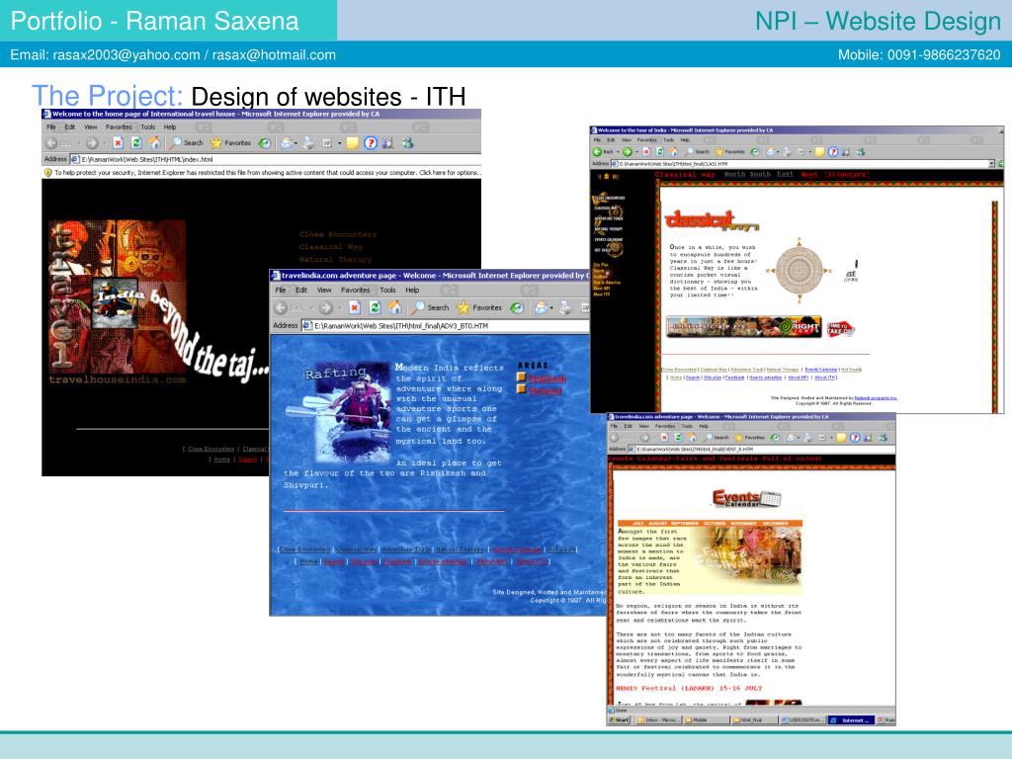Click compass rose graphic on Classical way page
The width and height of the screenshot is (1012, 759).
pos(799,270)
